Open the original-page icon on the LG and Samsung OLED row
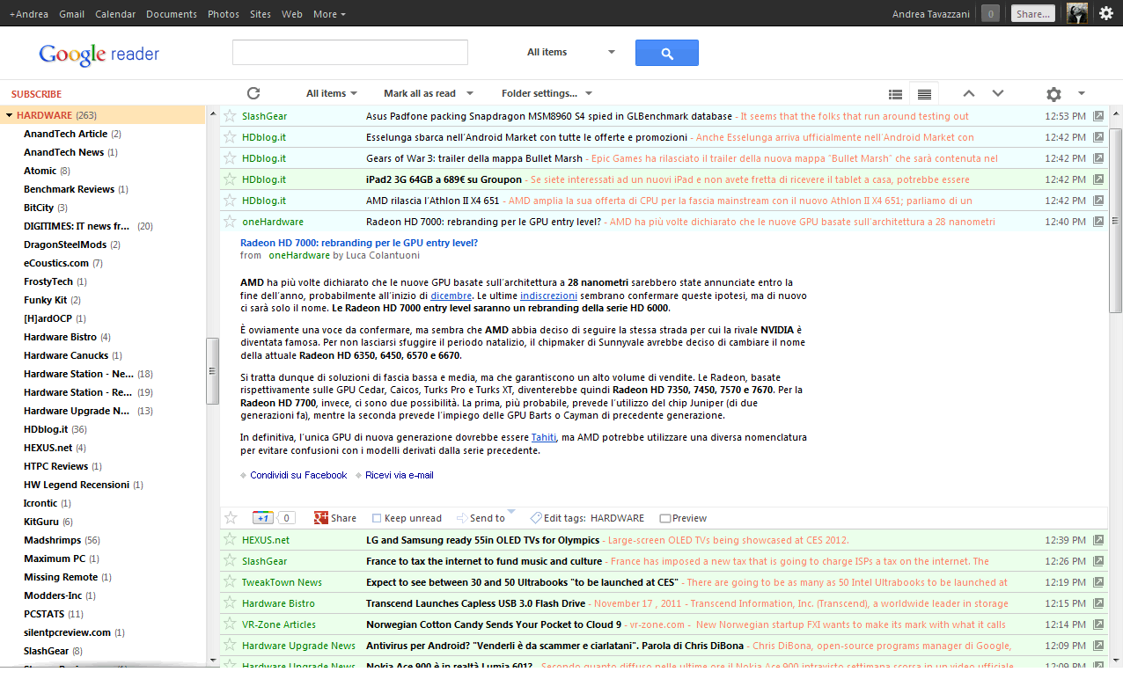Screen dimensions: 1123x679 (x=1098, y=540)
